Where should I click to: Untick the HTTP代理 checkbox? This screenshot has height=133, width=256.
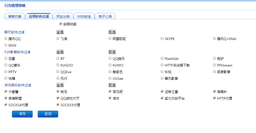214,98
